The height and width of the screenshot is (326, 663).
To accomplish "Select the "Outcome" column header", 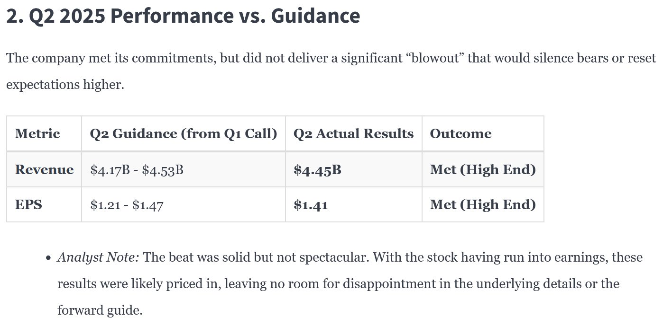I will [x=460, y=134].
